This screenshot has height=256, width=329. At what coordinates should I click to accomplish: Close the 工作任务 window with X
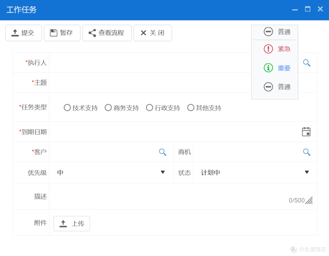click(320, 9)
